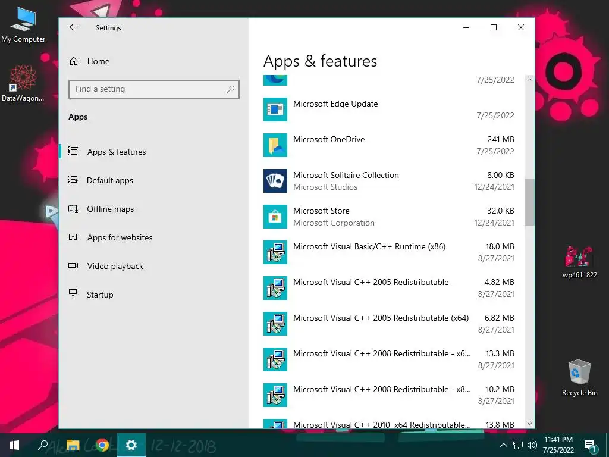Open the notification action center

point(591,446)
